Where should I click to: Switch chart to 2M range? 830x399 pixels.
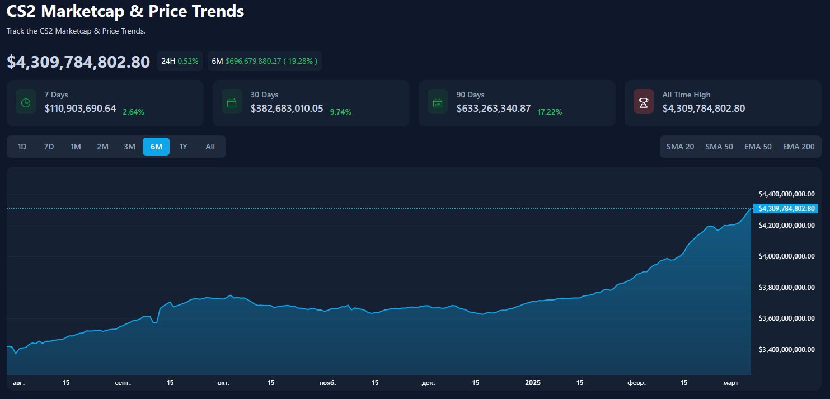[x=102, y=147]
